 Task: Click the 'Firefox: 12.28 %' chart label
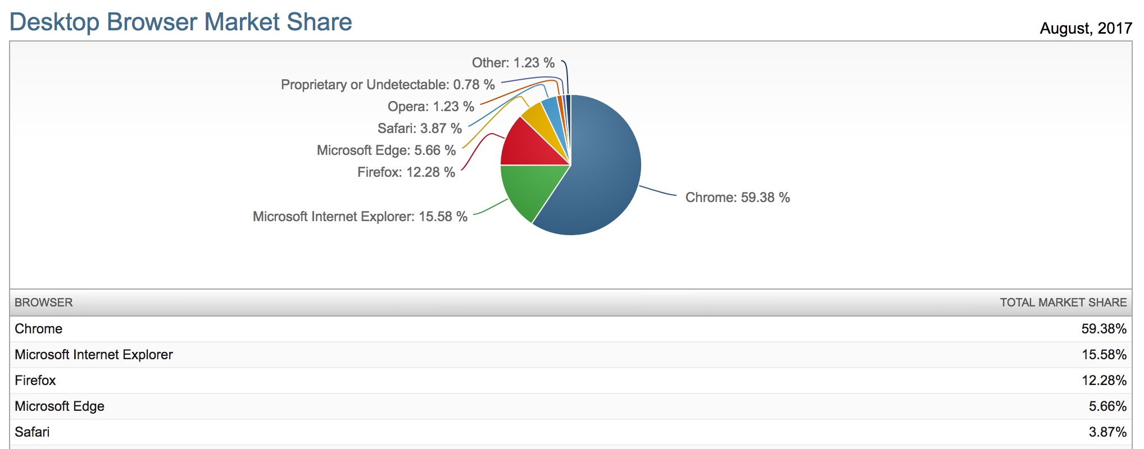(x=406, y=172)
